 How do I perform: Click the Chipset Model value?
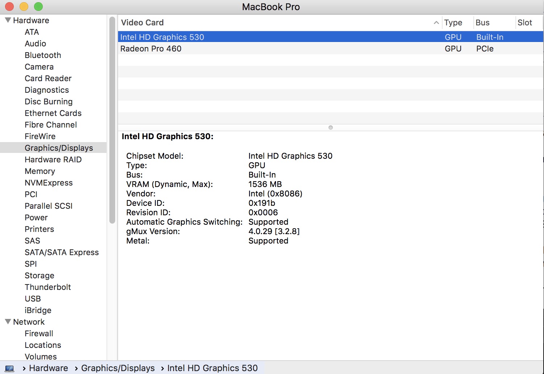pyautogui.click(x=290, y=156)
